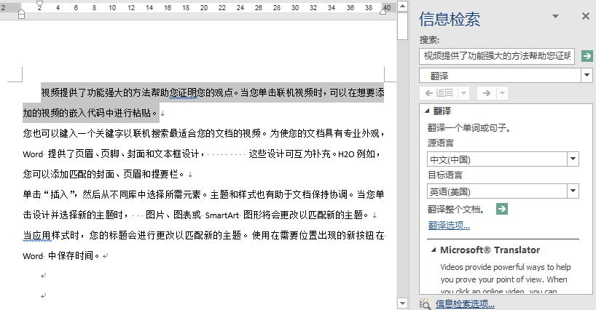The image size is (596, 310).
Task: Open the 源语言 中文(中国) dropdown
Action: (x=573, y=159)
